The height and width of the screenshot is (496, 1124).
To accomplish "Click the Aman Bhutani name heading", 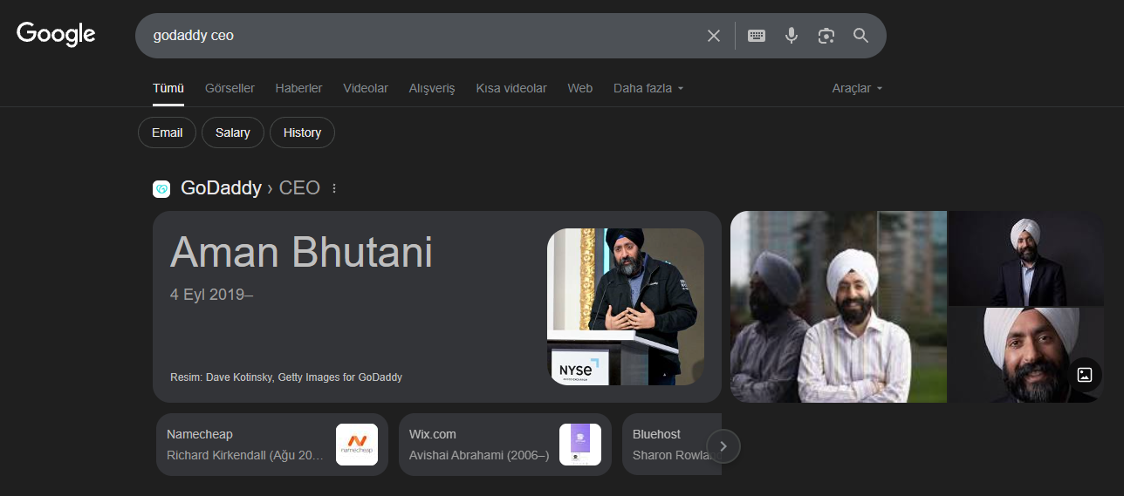I will point(301,252).
